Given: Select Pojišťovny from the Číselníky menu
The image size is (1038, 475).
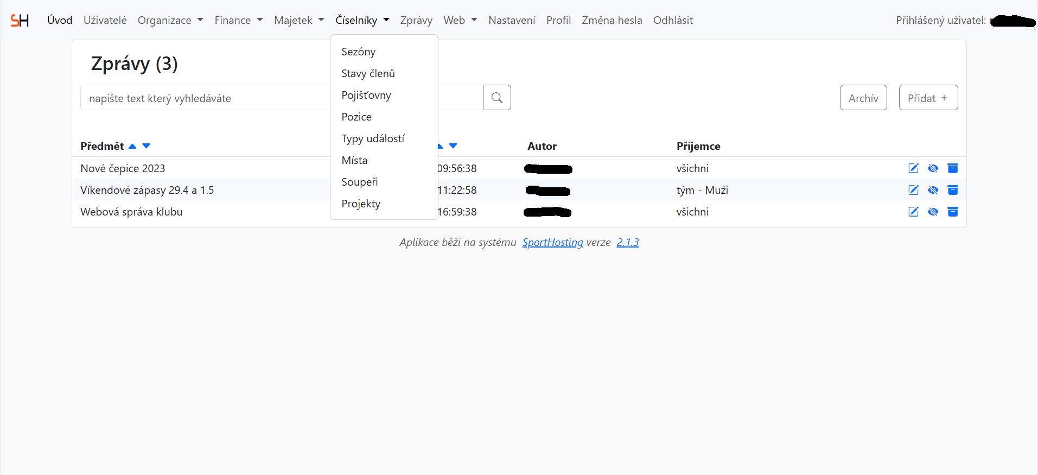Looking at the screenshot, I should coord(366,95).
